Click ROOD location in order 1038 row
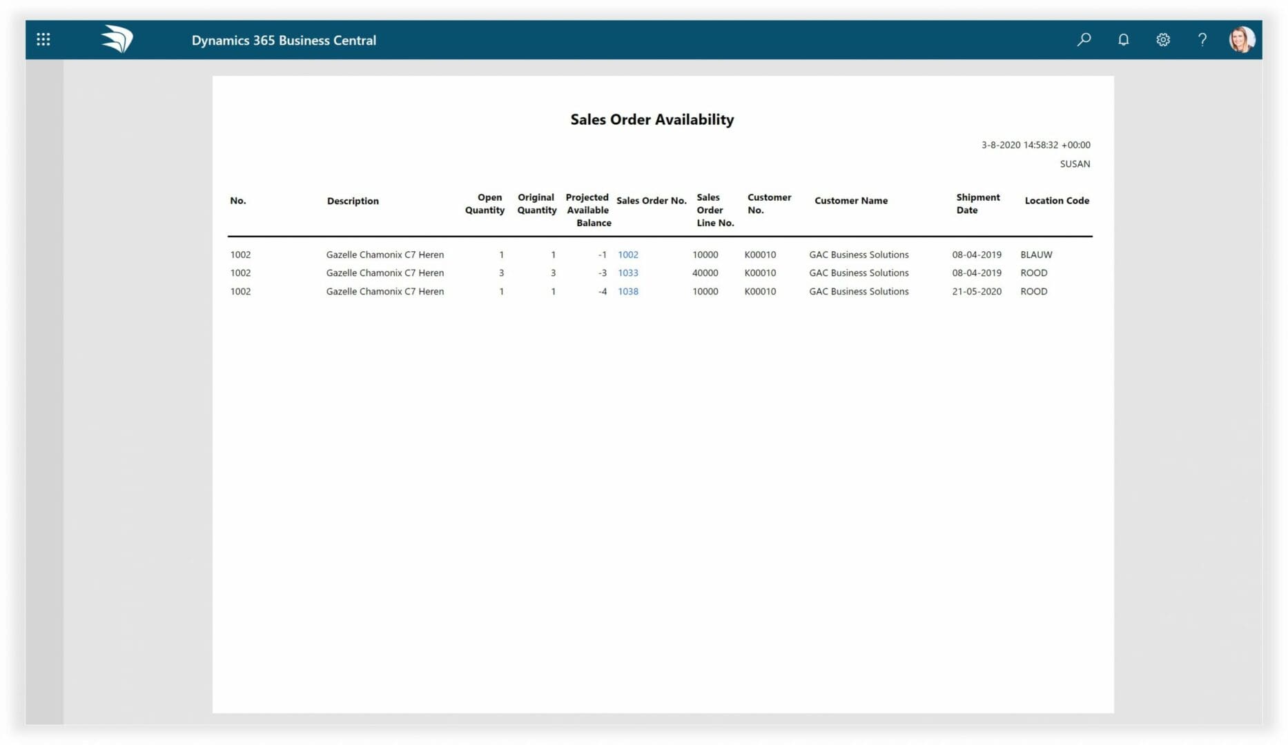Screen dimensions: 1288x745 (1033, 291)
